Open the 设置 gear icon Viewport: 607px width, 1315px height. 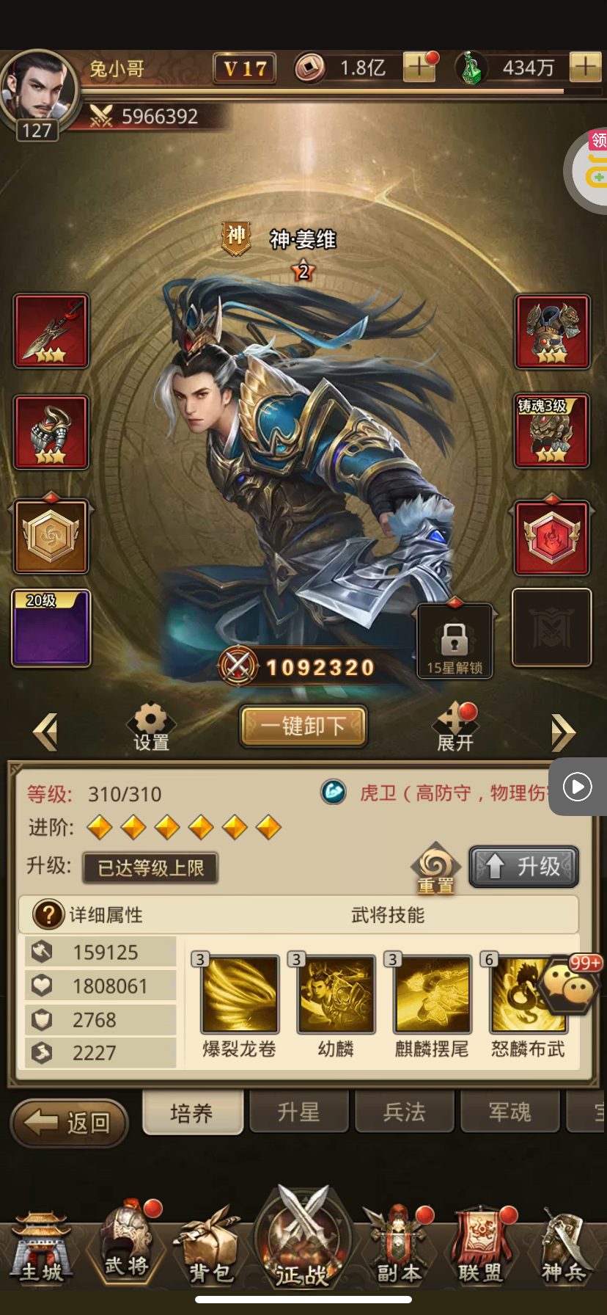point(151,727)
